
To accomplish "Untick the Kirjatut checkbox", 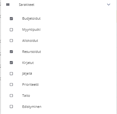I will coord(11,63).
